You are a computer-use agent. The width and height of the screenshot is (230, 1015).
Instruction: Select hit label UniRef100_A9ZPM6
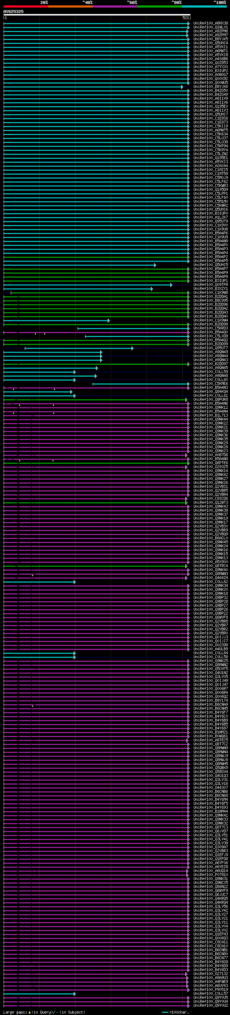coord(211,31)
